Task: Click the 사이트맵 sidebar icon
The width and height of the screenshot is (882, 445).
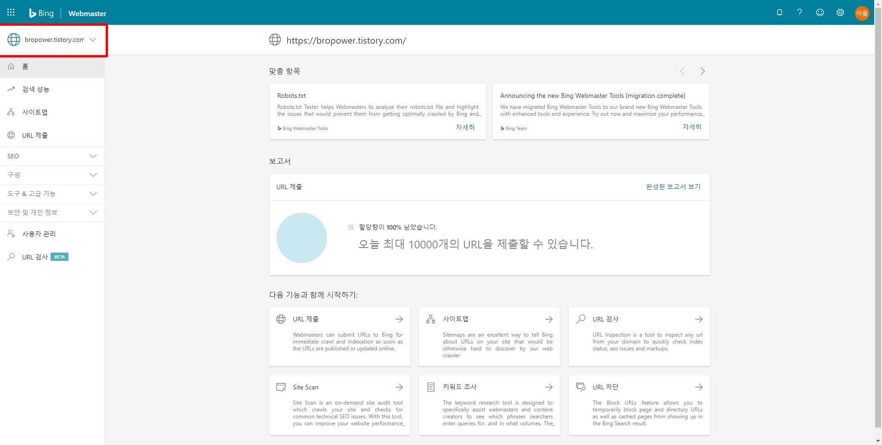Action: pos(11,112)
